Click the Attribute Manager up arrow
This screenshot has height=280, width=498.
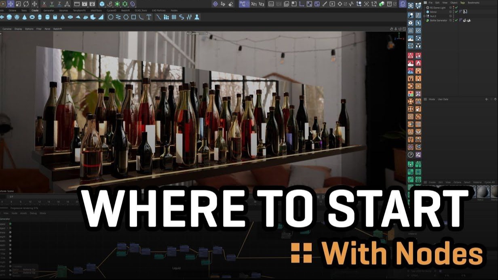click(495, 99)
